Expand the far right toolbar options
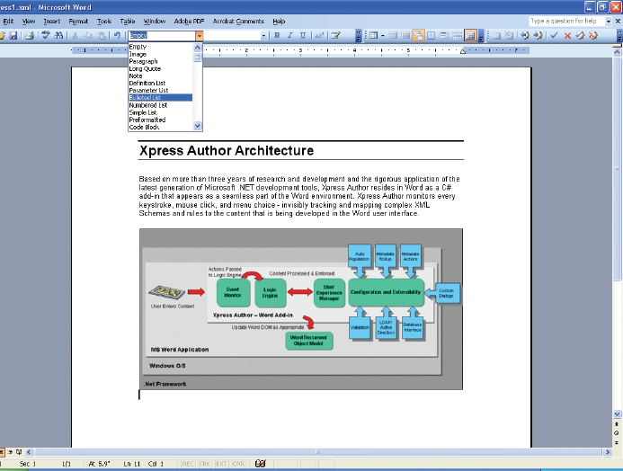 click(x=619, y=36)
